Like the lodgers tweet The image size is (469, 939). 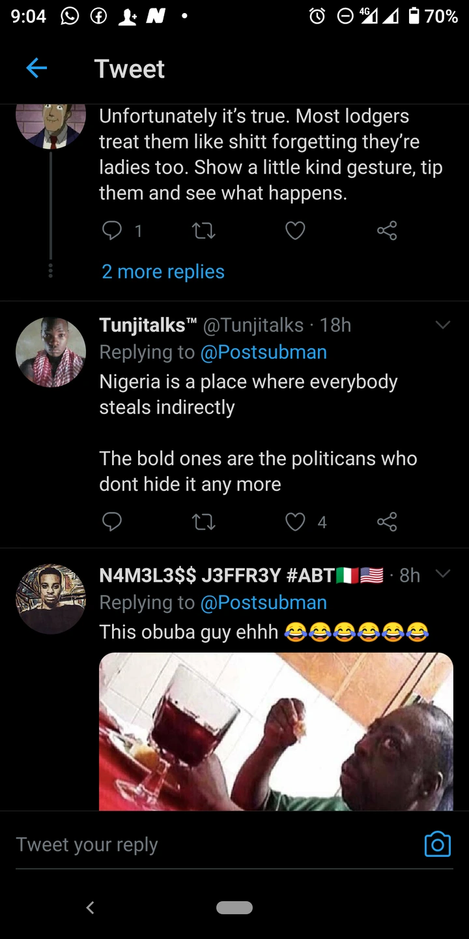pyautogui.click(x=295, y=230)
